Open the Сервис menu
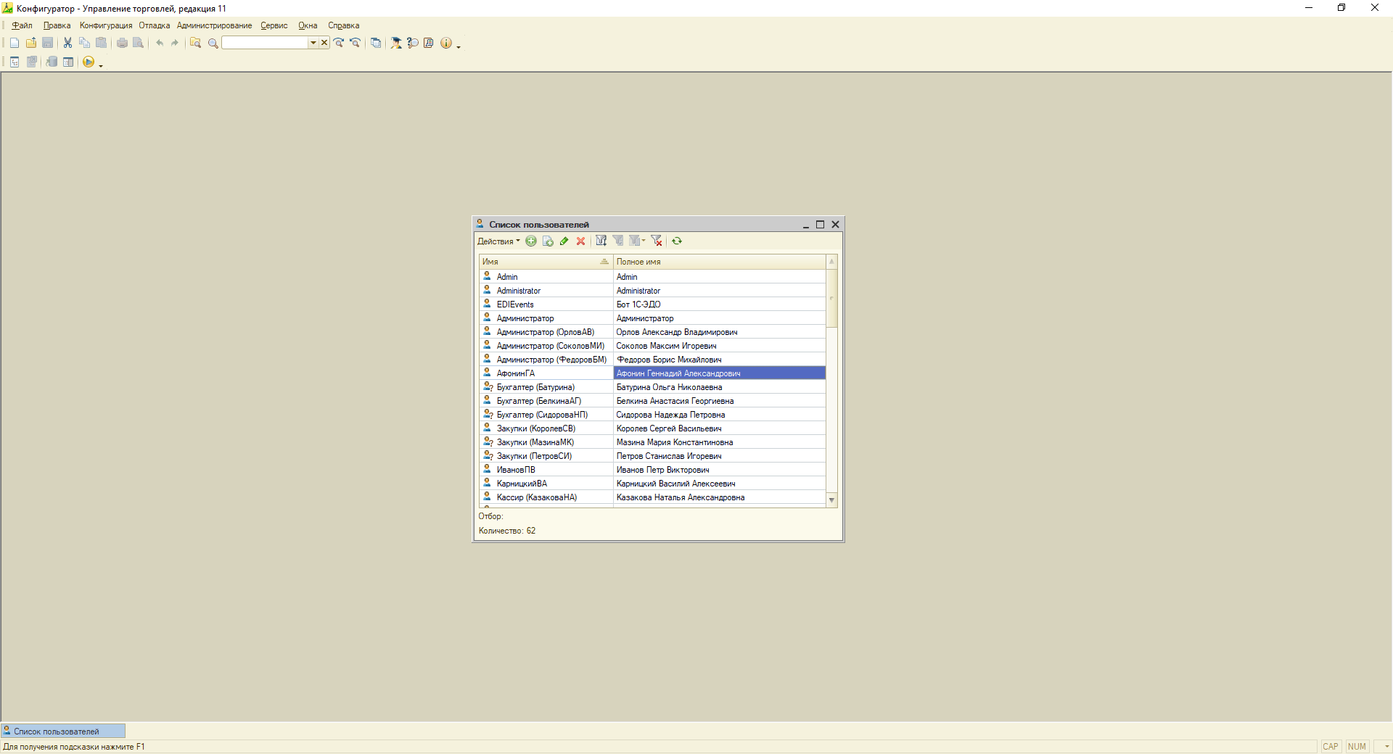1393x754 pixels. coord(274,25)
